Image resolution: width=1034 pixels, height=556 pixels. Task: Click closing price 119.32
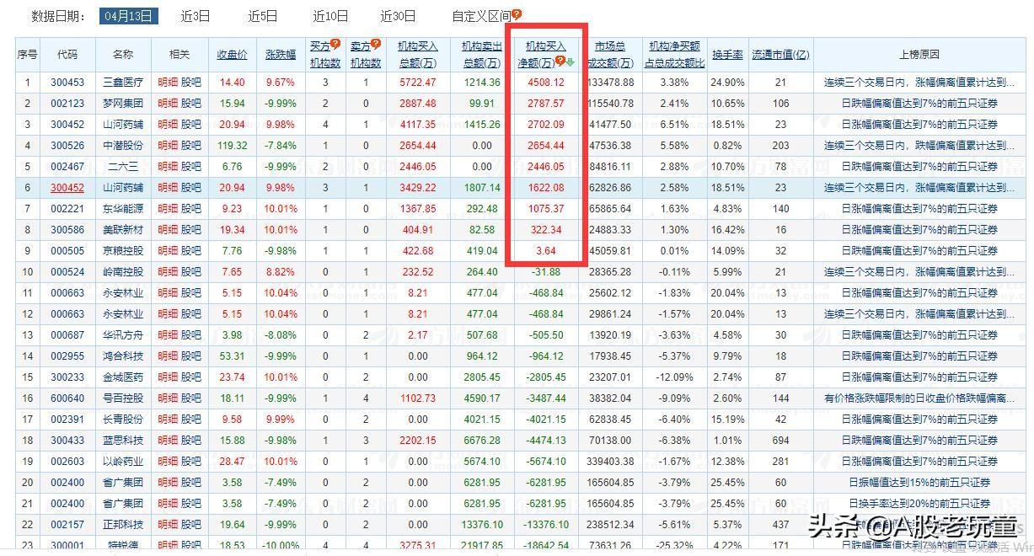point(232,146)
